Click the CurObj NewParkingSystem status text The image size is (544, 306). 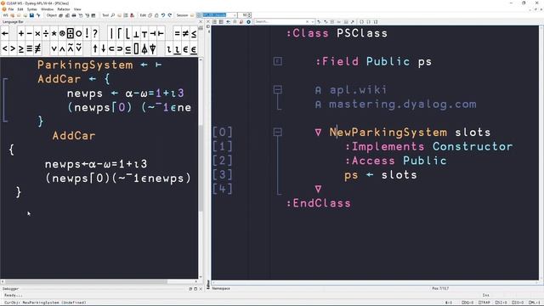(45, 303)
